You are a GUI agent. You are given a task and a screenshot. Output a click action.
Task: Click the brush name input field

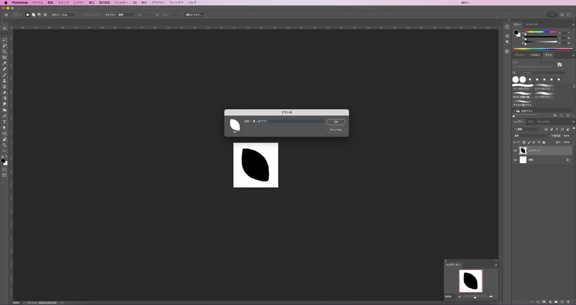pyautogui.click(x=287, y=121)
